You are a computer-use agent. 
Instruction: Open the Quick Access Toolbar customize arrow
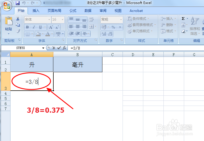44,3
